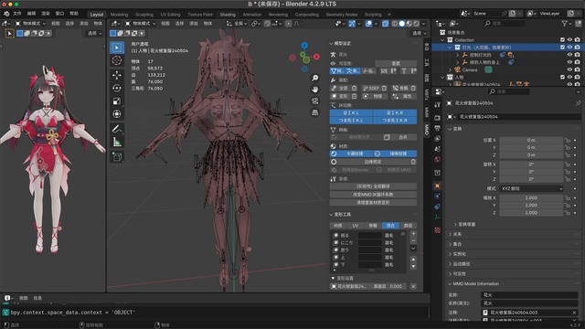
Task: Select the Measure tool
Action: [117, 142]
